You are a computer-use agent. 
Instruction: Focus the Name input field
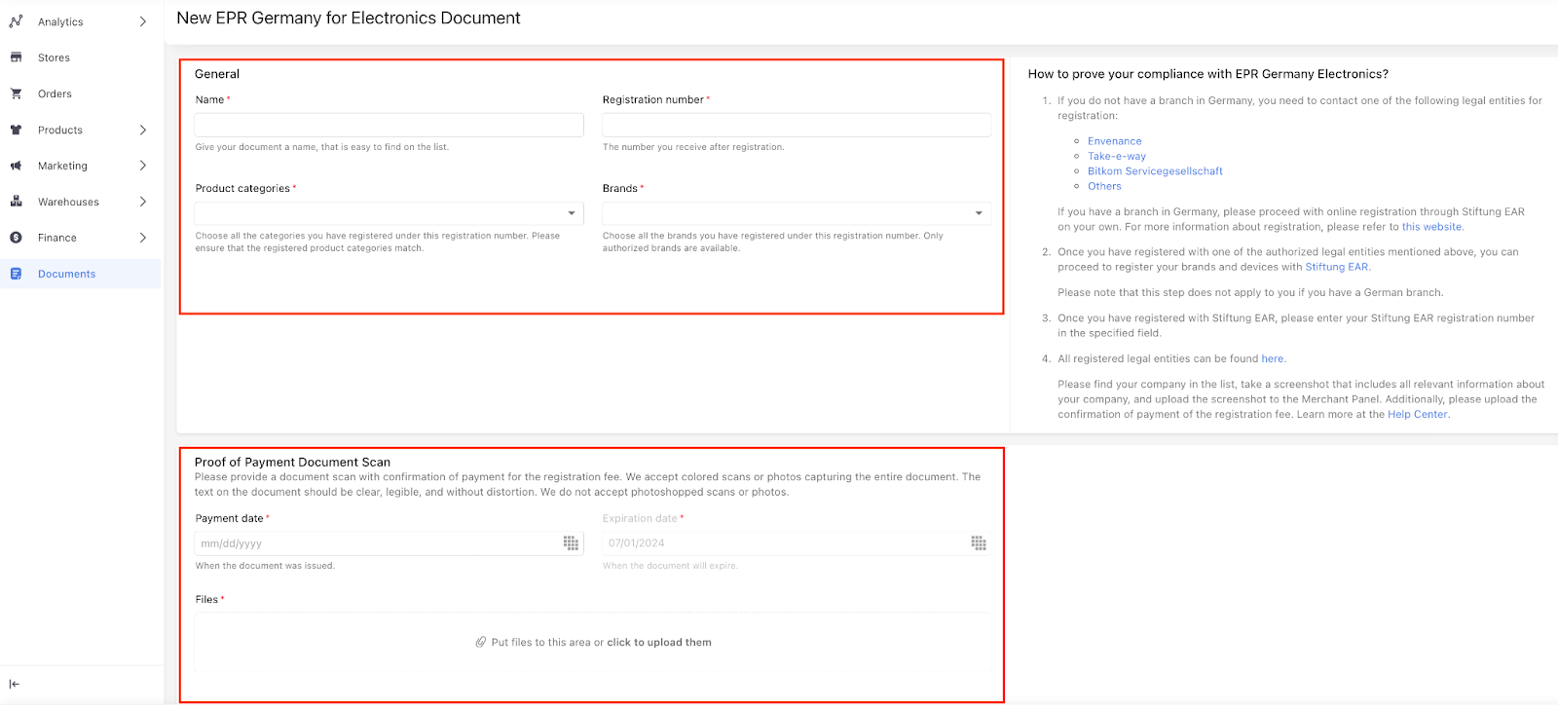click(x=389, y=125)
